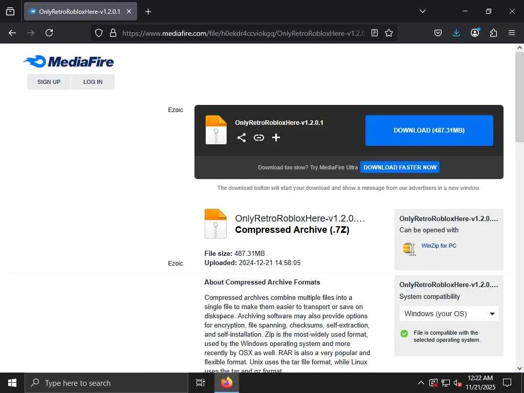The height and width of the screenshot is (393, 524).
Task: Show hidden system tray icons chevron
Action: pyautogui.click(x=421, y=383)
